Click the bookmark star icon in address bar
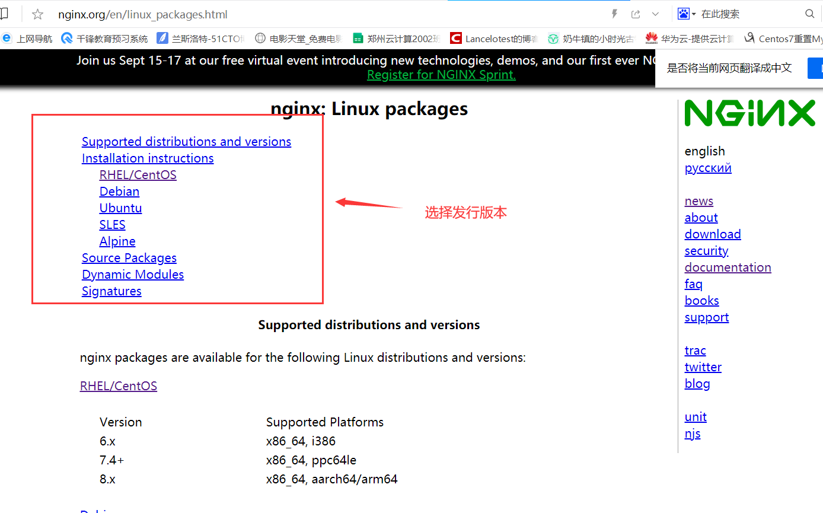 [38, 14]
